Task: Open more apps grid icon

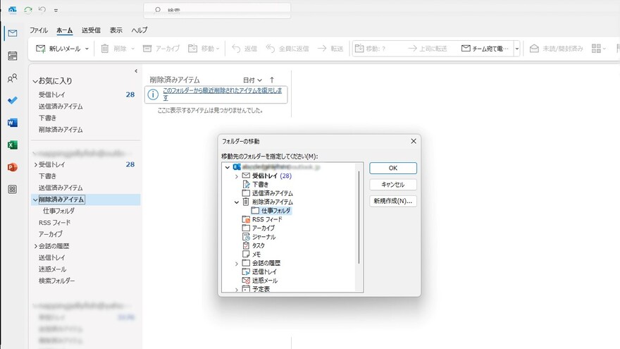Action: click(12, 189)
